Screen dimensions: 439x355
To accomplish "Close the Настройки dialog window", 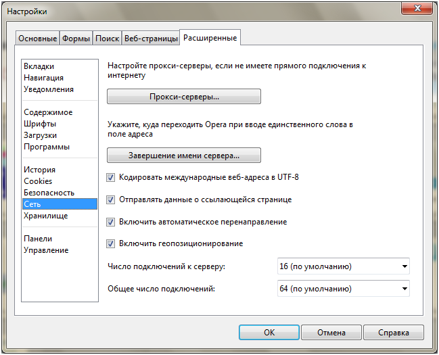I will pos(417,9).
